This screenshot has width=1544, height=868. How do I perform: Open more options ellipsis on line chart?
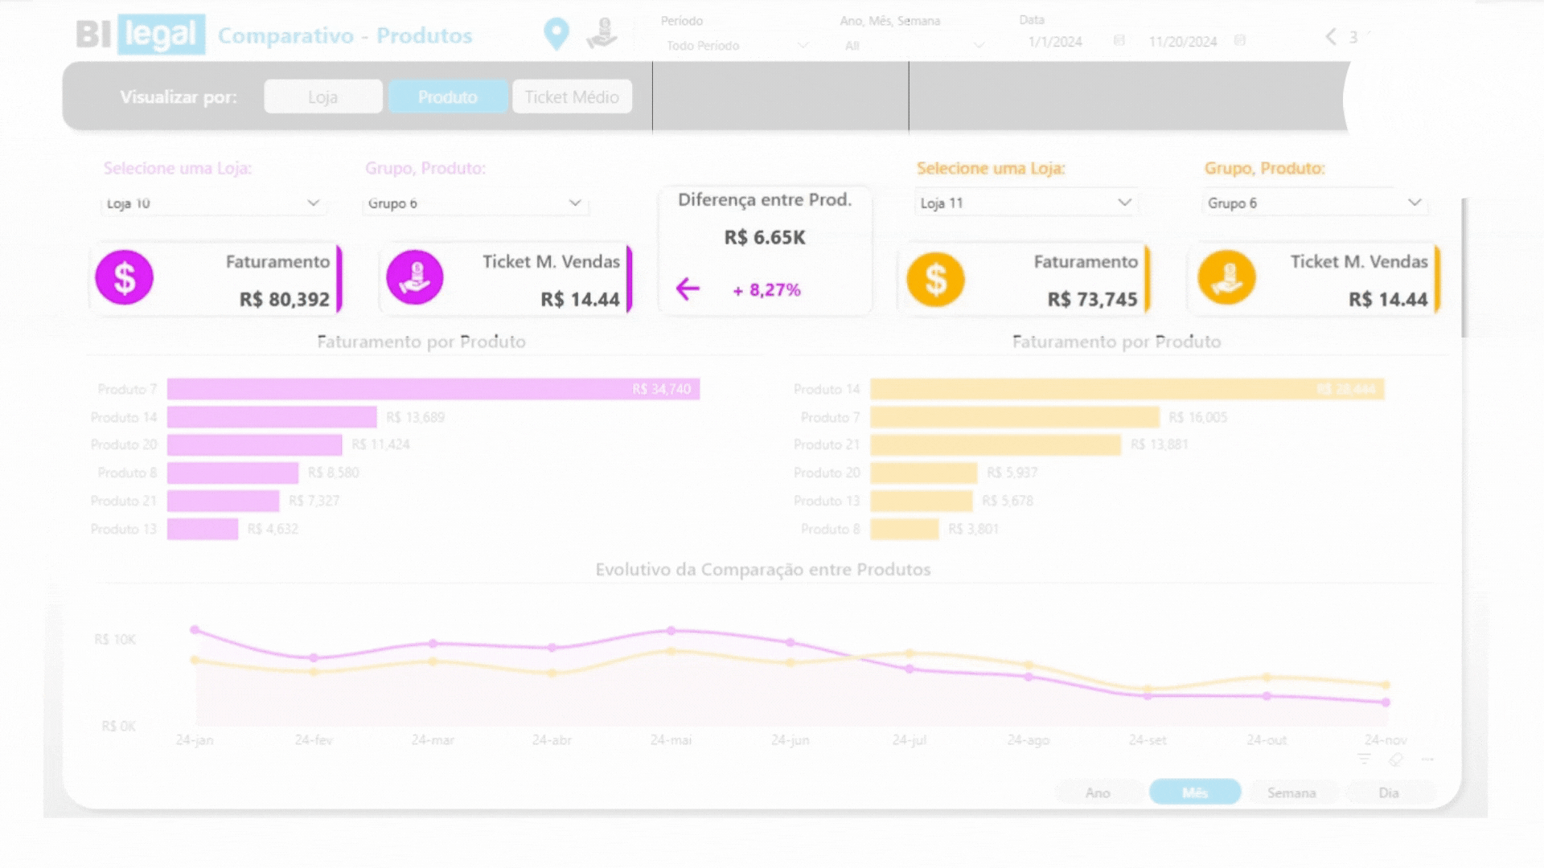coord(1427,759)
